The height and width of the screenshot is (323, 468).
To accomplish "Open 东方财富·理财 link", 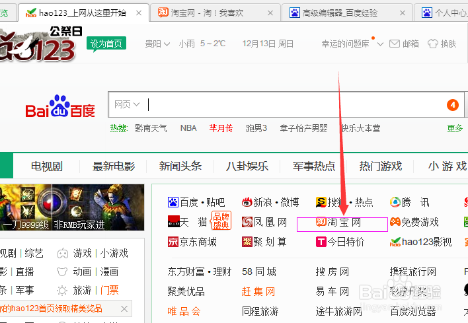I will pyautogui.click(x=200, y=271).
